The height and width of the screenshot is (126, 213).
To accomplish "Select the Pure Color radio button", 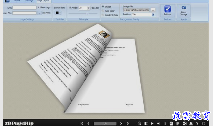I will [x=103, y=11].
